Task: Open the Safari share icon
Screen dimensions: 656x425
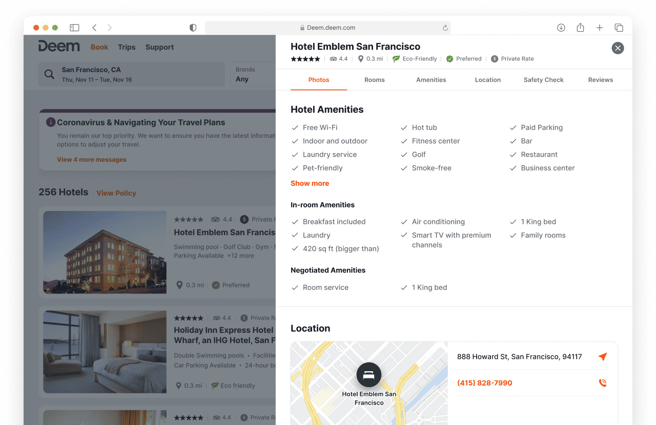Action: [580, 28]
